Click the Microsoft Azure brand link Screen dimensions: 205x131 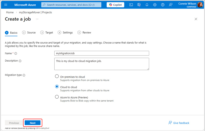coord(25,5)
